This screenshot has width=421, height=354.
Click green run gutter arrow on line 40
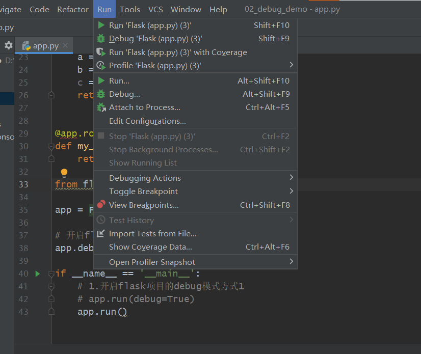tap(38, 274)
